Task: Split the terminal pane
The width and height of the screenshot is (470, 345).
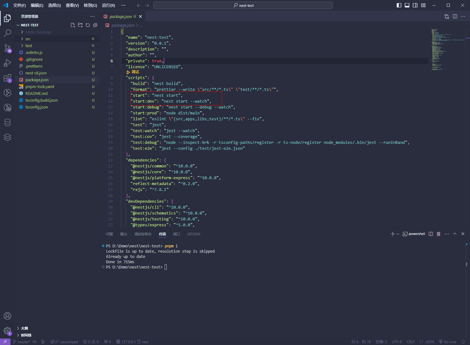Action: (x=431, y=234)
